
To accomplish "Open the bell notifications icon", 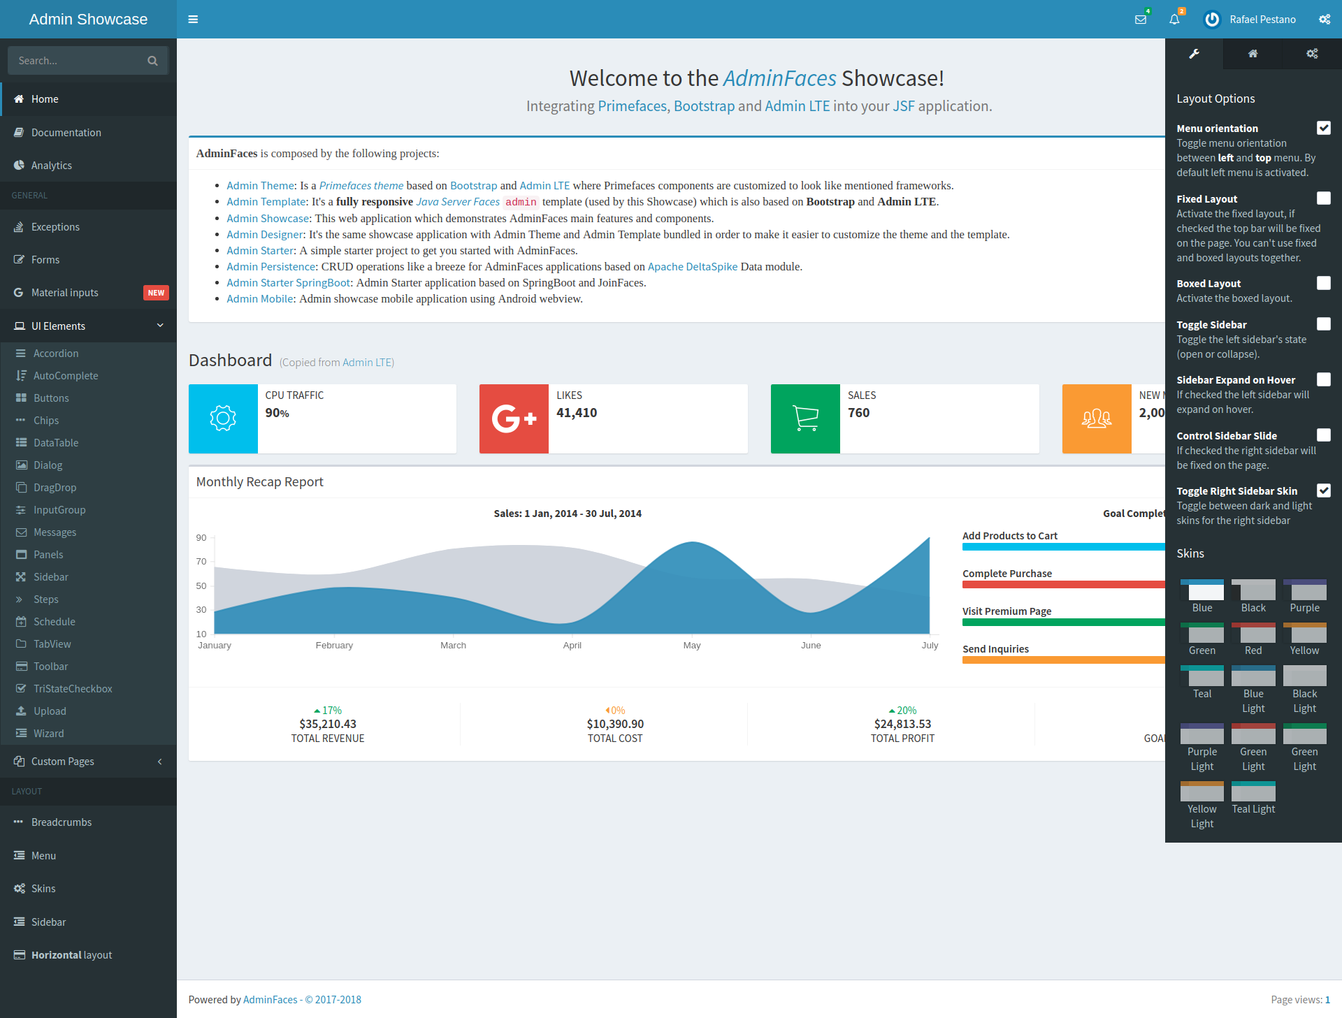I will point(1174,20).
